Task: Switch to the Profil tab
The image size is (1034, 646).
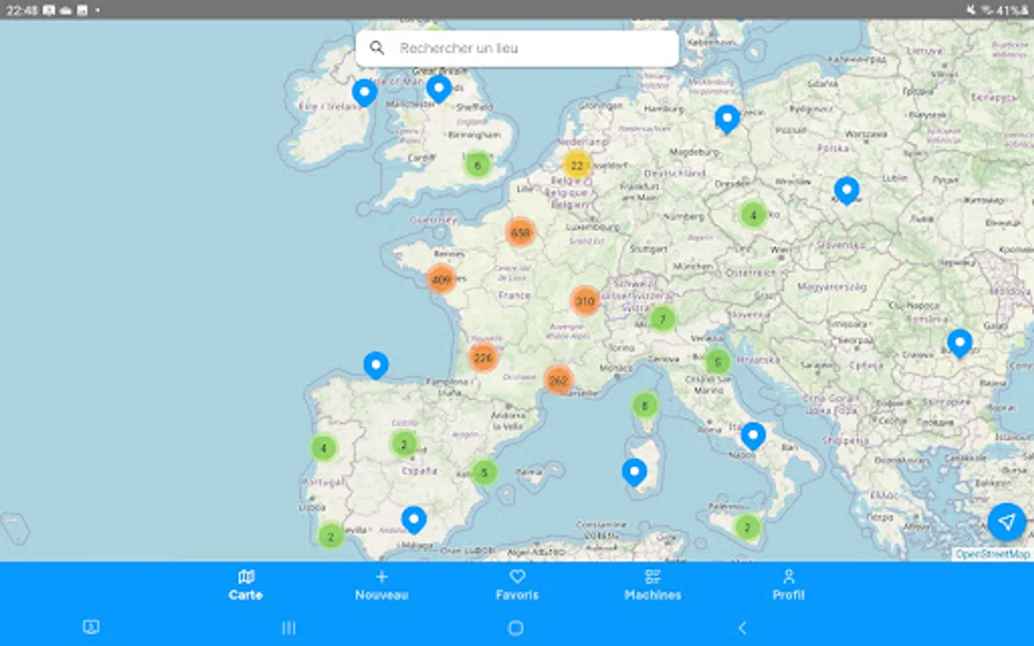Action: point(788,585)
